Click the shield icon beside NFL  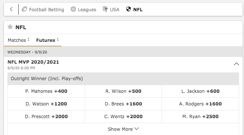[128, 9]
